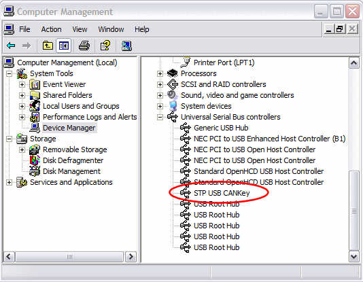This screenshot has height=282, width=363.
Task: Click the Help question mark toolbar icon
Action: coord(105,46)
